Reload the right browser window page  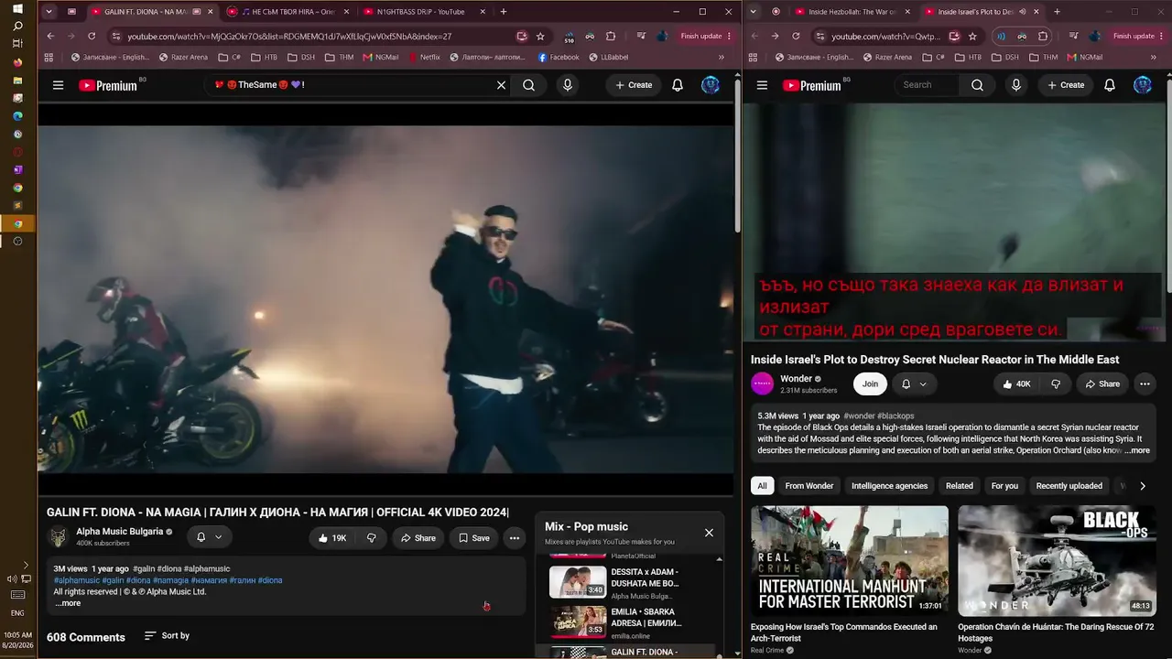tap(796, 37)
